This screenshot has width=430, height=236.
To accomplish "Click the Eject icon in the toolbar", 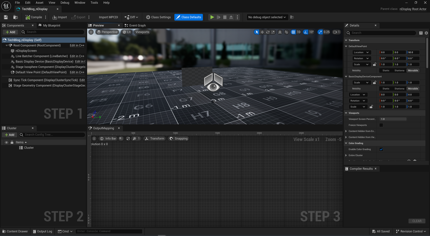I will 231,17.
